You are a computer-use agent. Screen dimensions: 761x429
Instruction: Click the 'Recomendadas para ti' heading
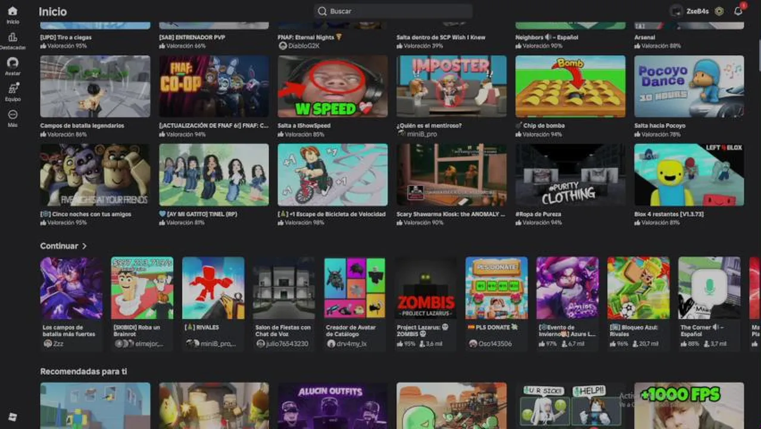pos(83,372)
